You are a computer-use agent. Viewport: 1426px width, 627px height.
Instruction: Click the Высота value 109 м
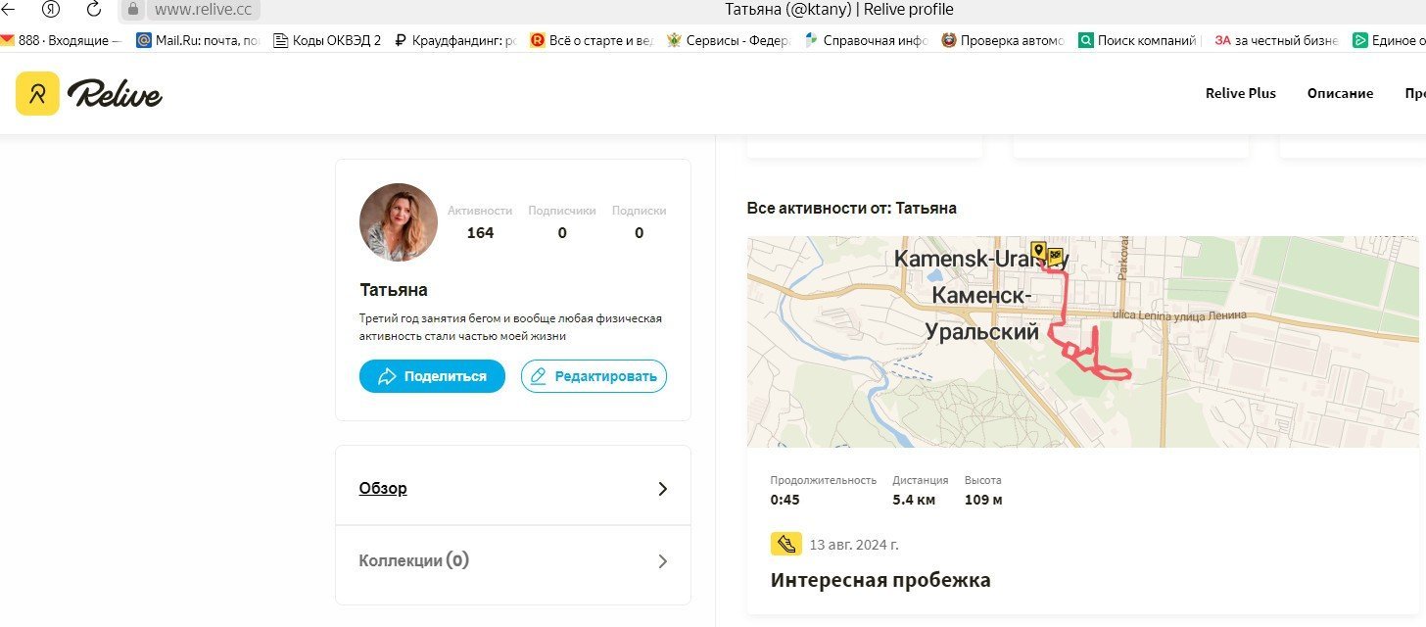(983, 501)
